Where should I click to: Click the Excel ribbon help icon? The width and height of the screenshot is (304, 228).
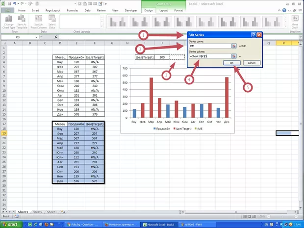[x=284, y=10]
